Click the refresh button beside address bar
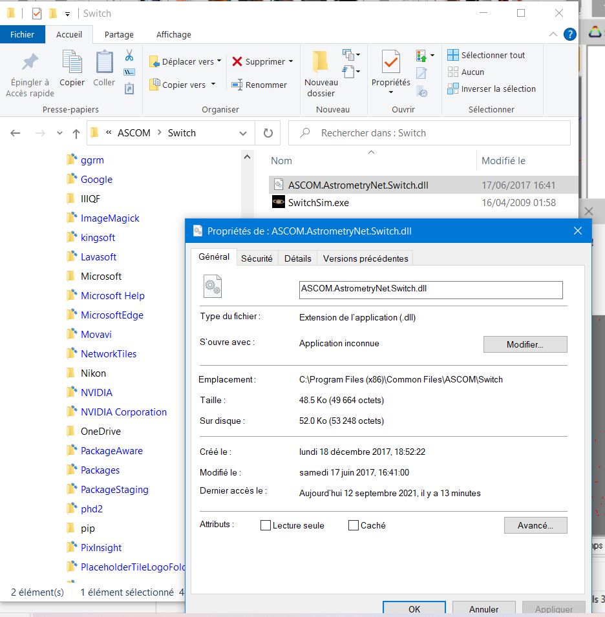 click(x=268, y=133)
